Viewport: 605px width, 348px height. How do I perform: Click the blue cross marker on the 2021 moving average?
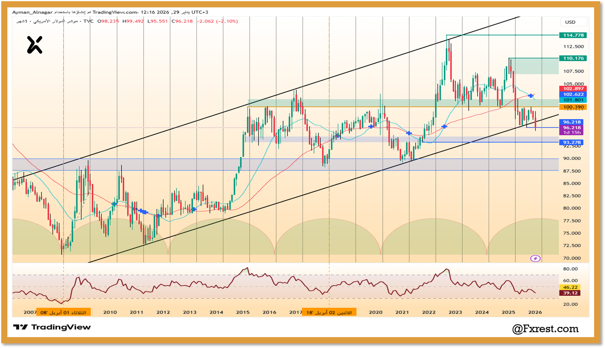click(x=409, y=133)
